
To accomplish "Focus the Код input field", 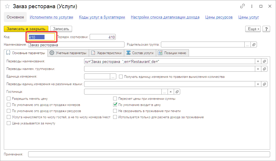I will coord(41,37).
